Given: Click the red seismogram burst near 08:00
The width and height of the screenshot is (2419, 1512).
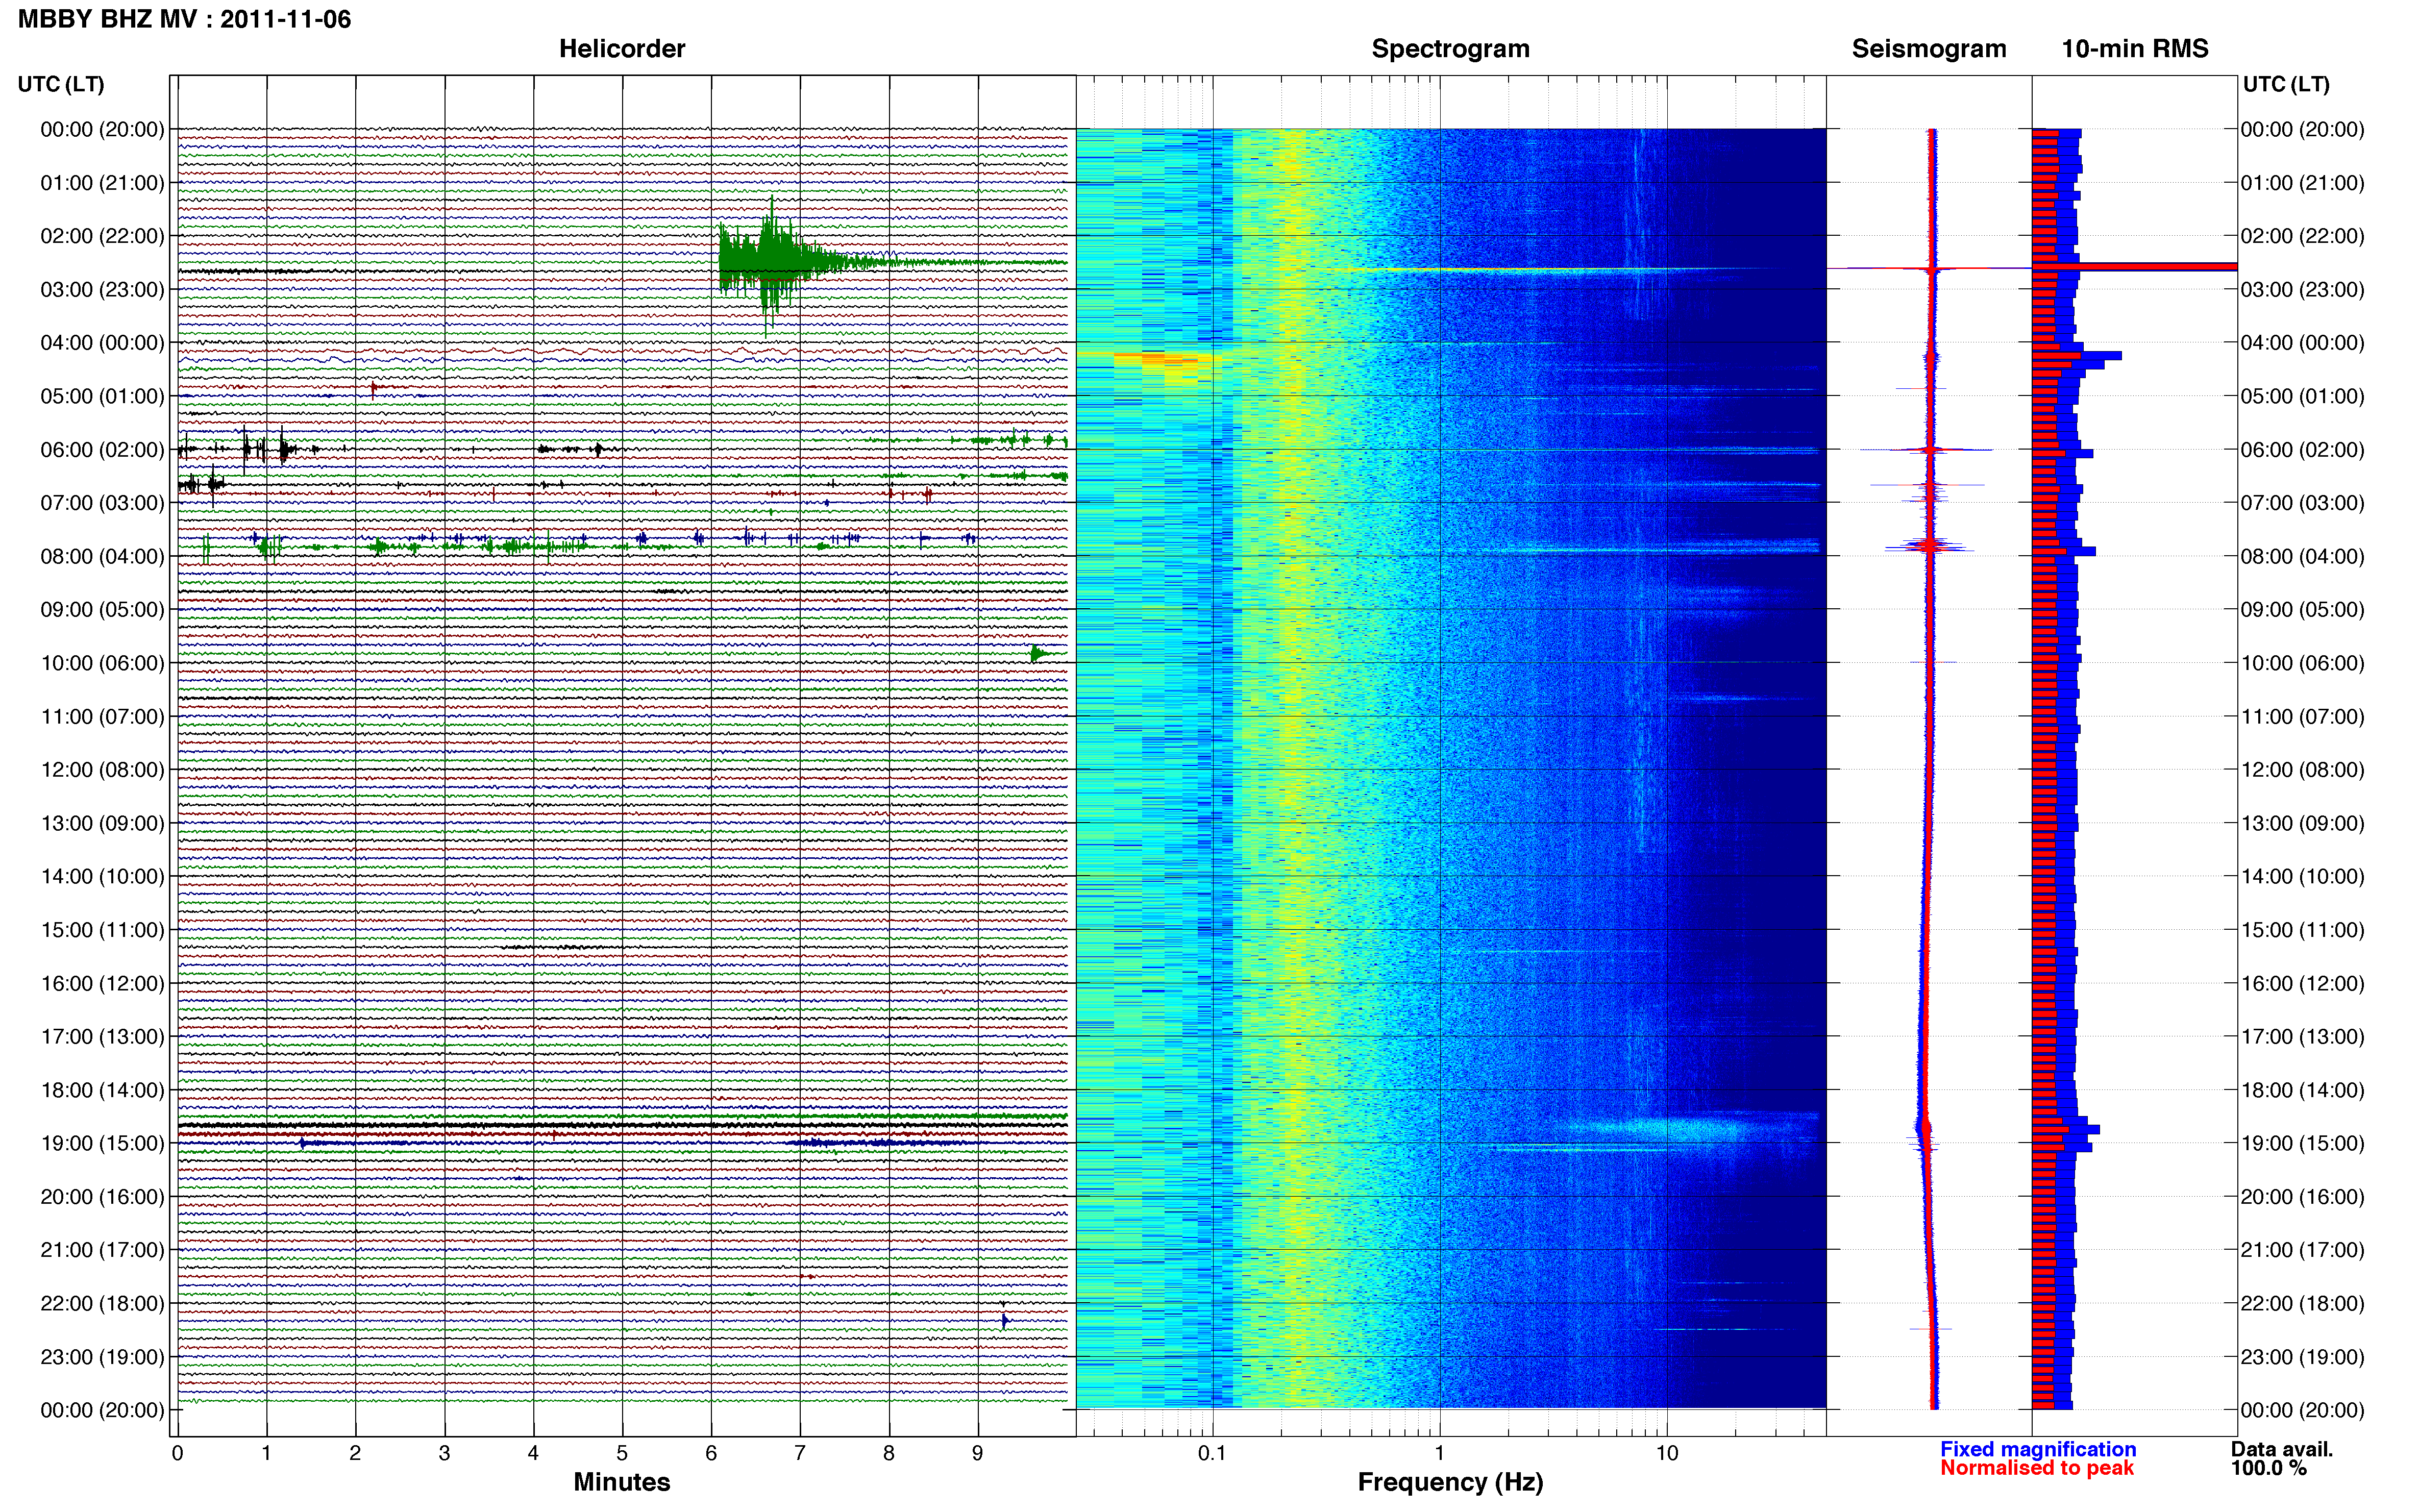Looking at the screenshot, I should (x=1929, y=546).
